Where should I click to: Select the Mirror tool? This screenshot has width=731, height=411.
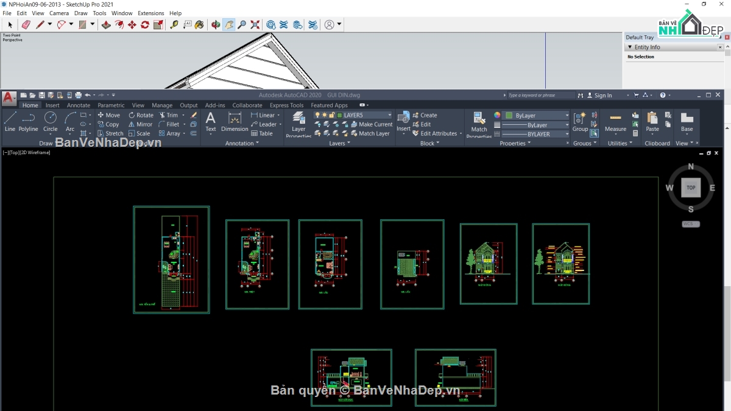[141, 124]
